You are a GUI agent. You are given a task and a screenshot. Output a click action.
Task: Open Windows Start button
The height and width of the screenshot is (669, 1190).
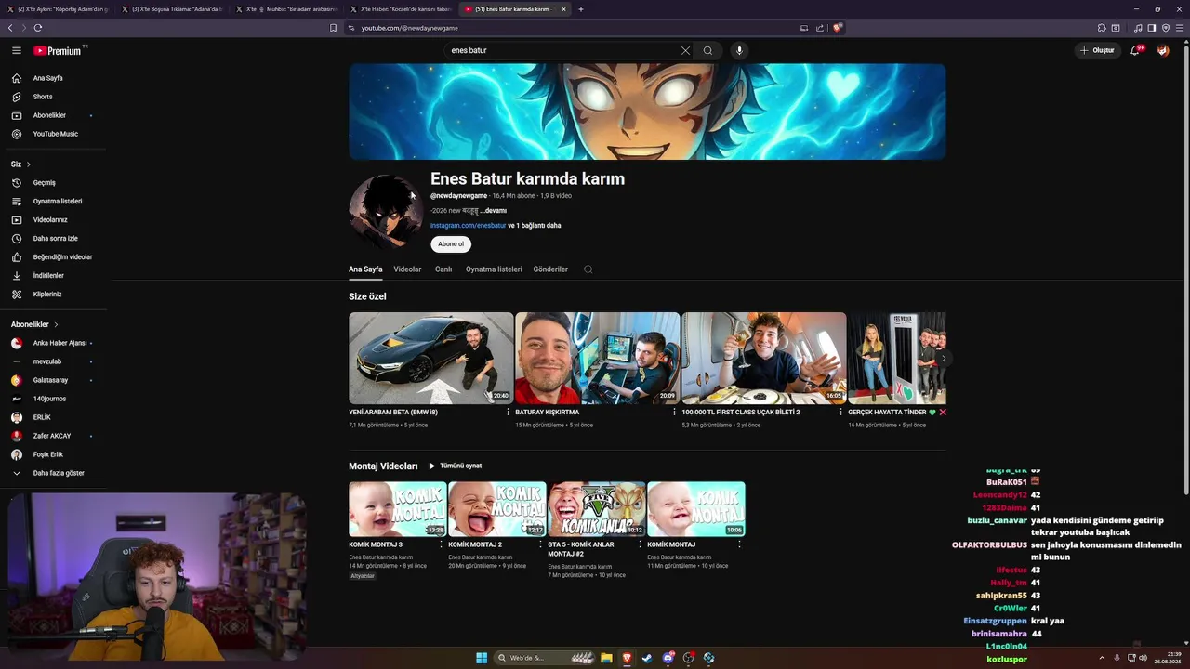tap(482, 658)
